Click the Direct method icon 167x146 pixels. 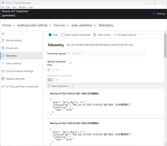(x=3, y=63)
